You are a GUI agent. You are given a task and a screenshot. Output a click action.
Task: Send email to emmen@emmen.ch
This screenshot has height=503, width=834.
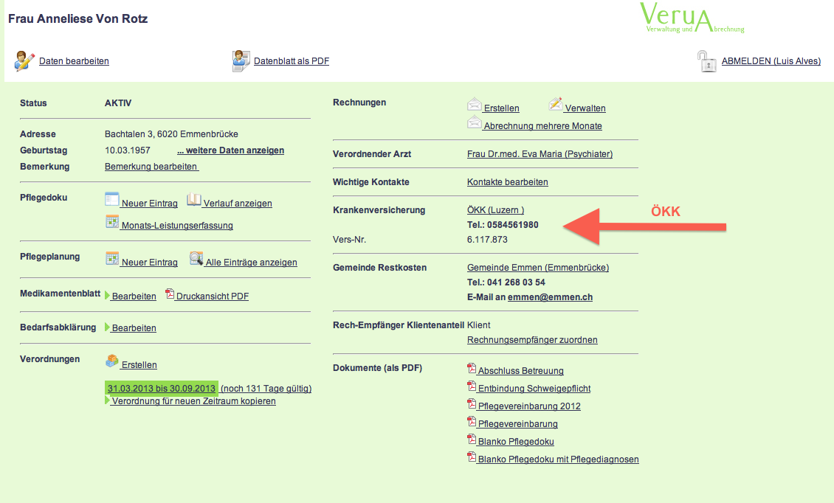point(550,297)
